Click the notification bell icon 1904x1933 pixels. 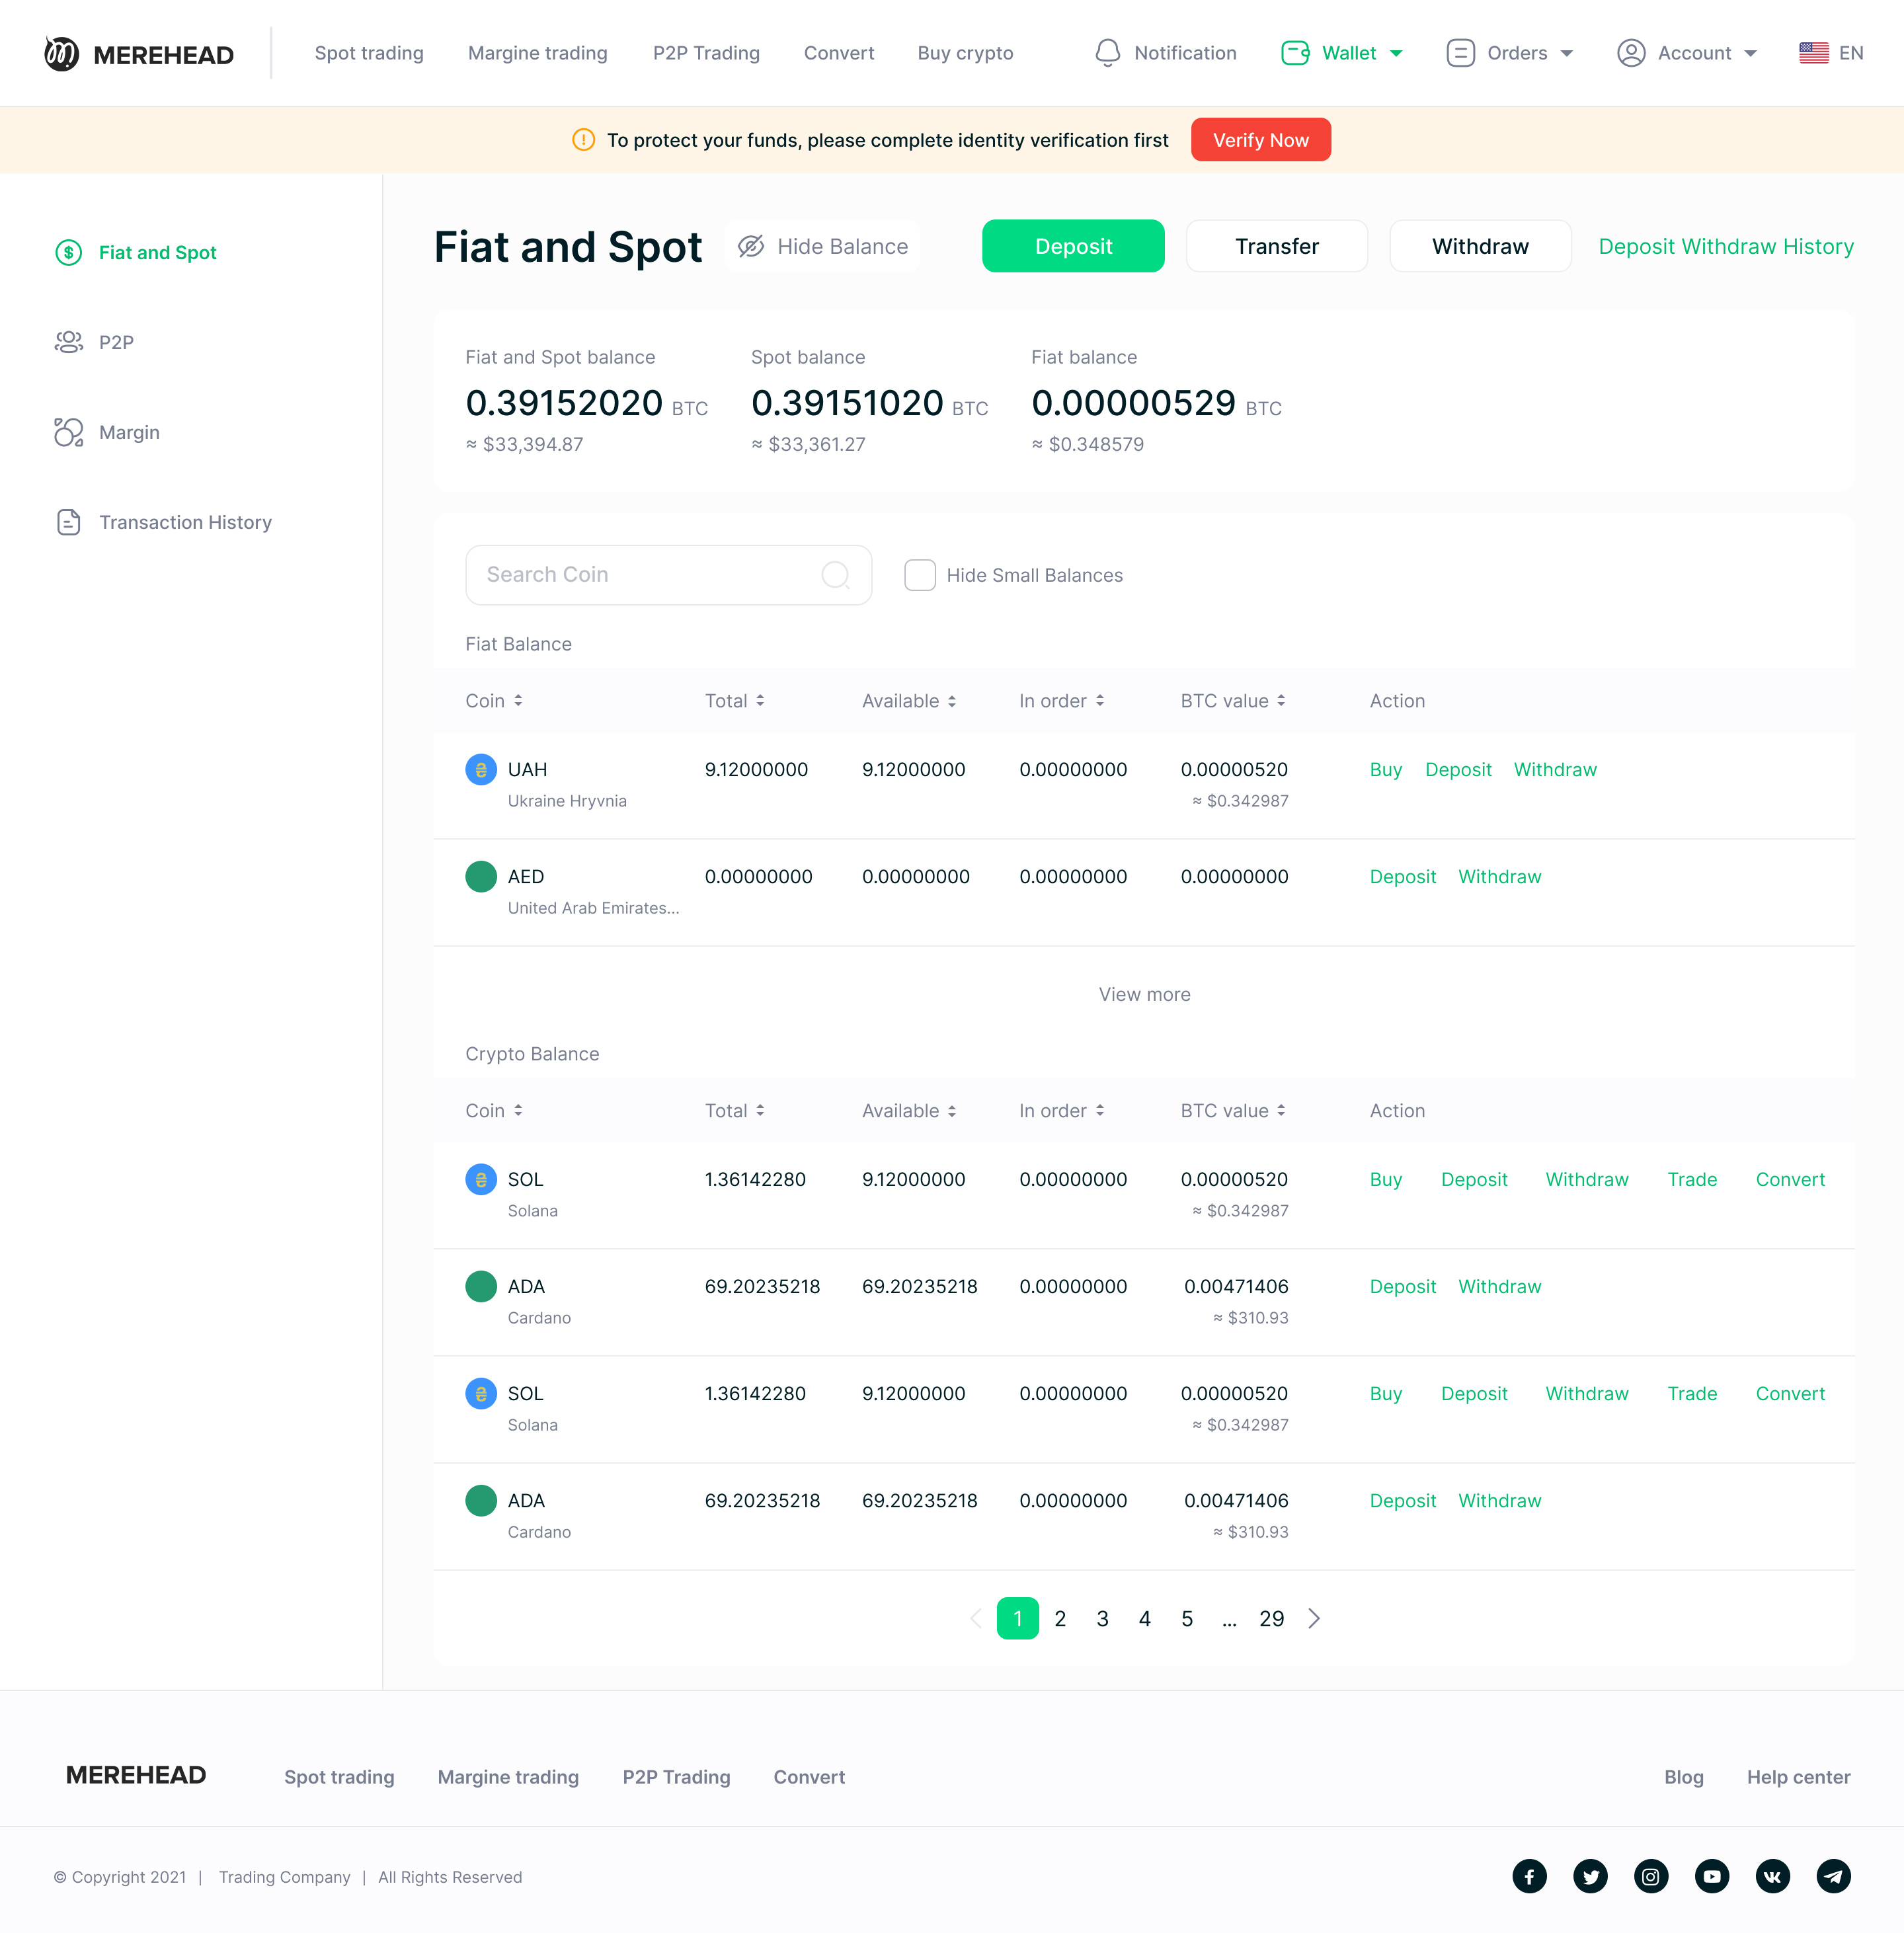click(x=1107, y=53)
